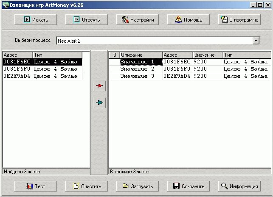Close the ArtMoney window
The height and width of the screenshot is (197, 273).
[267, 5]
